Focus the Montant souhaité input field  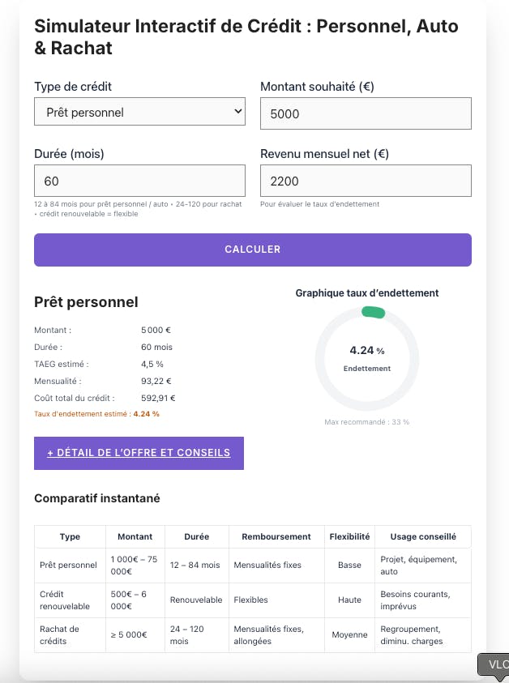pyautogui.click(x=366, y=113)
